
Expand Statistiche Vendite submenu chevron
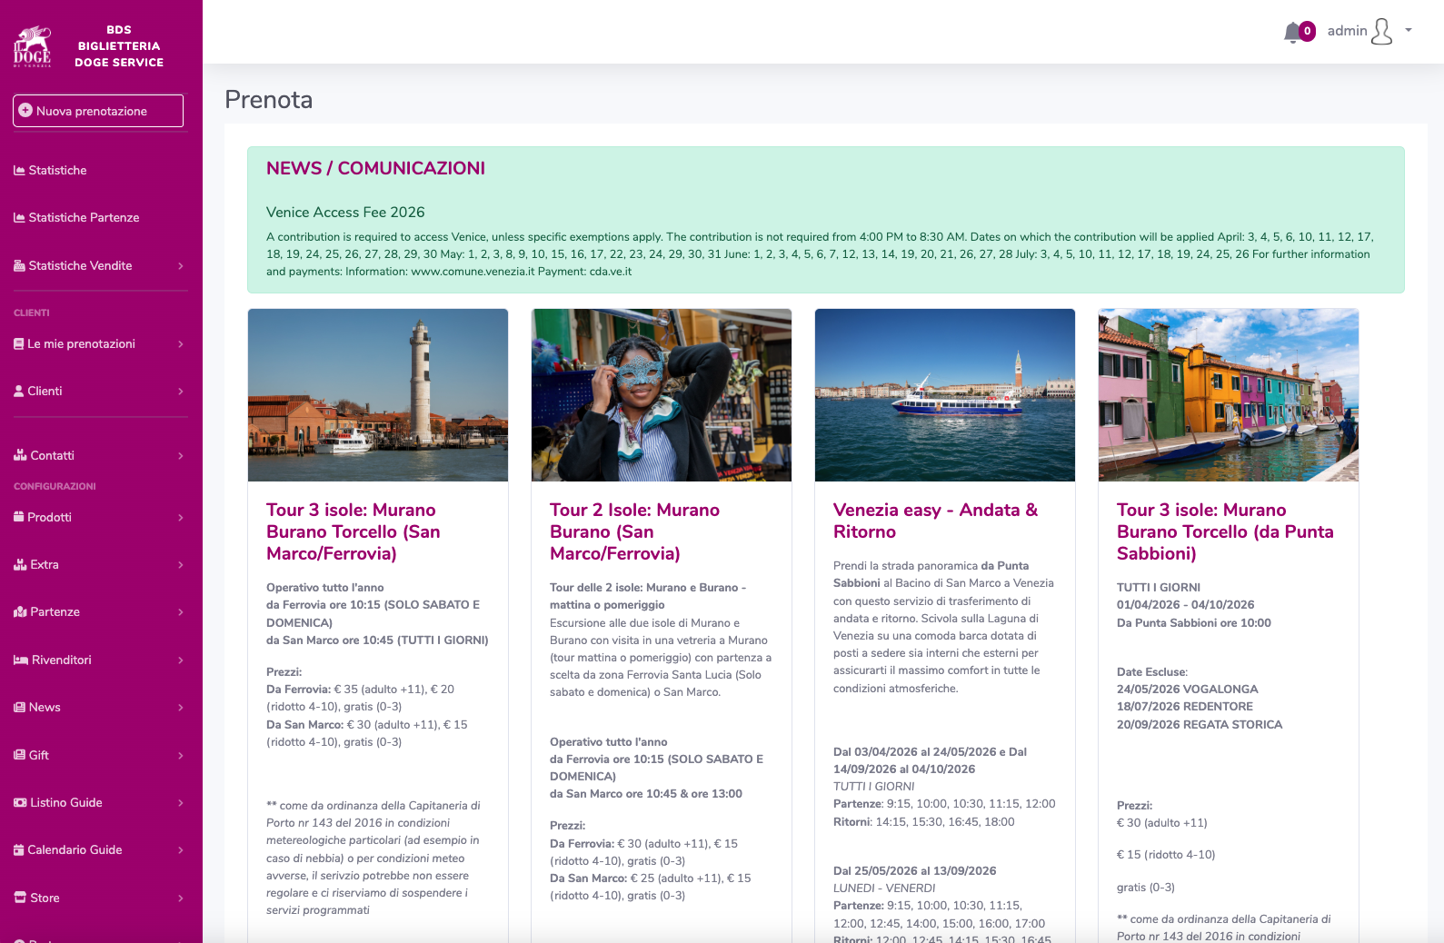(181, 266)
